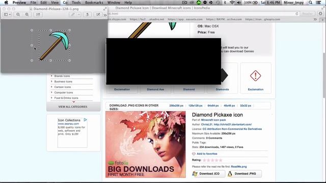Click the zoom in magnifier in Preview

tap(27, 15)
